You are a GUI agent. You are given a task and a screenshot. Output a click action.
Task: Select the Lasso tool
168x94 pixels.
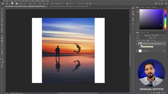click(2, 13)
